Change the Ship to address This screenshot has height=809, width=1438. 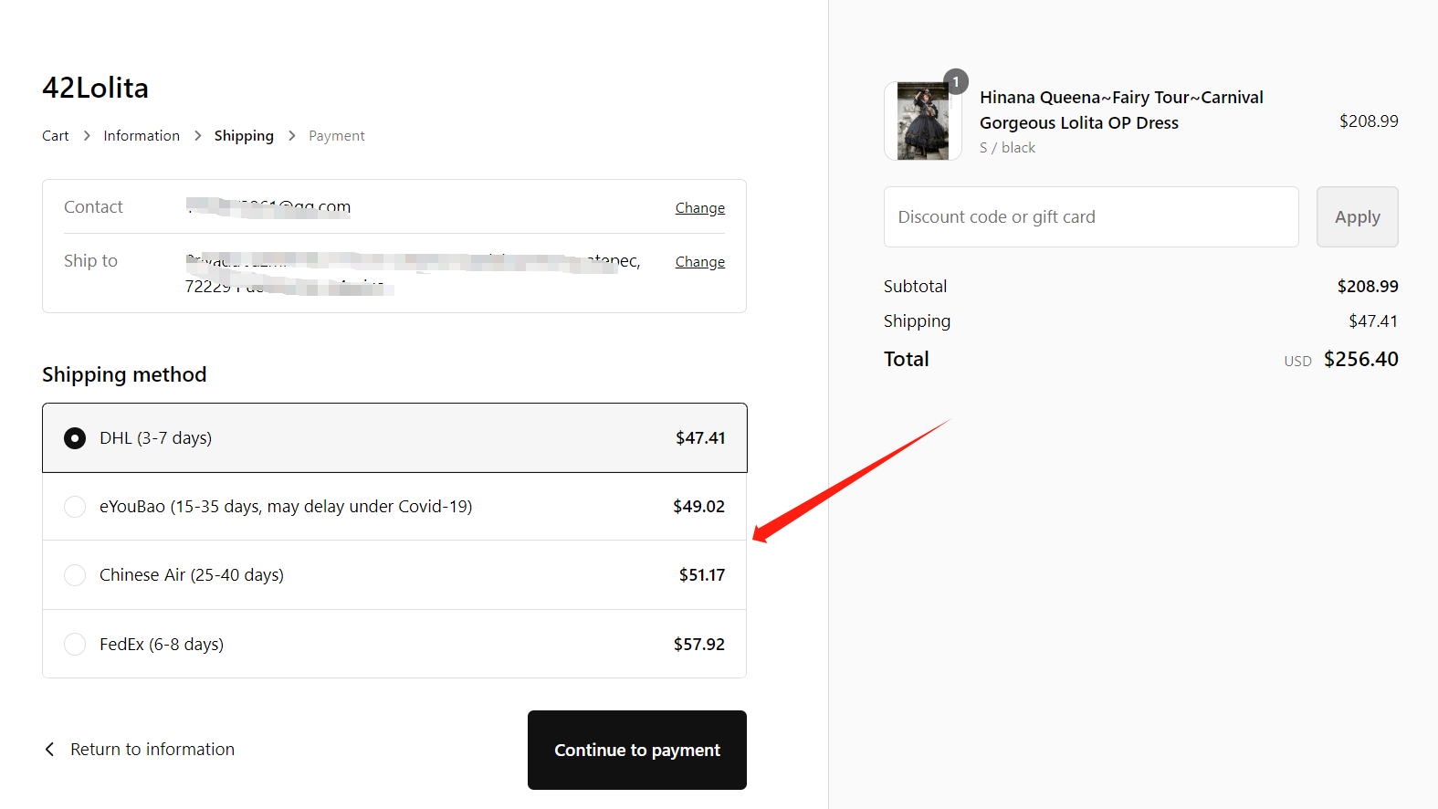point(700,262)
